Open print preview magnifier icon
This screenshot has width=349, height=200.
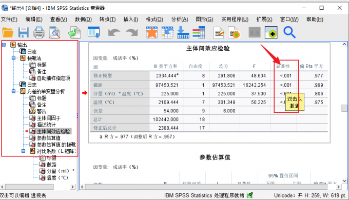55,32
